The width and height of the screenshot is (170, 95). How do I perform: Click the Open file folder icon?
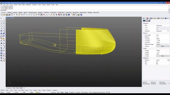4,15
